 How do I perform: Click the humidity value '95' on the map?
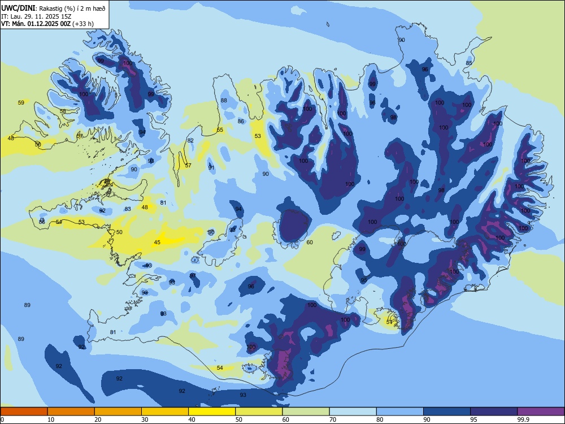[363, 280]
